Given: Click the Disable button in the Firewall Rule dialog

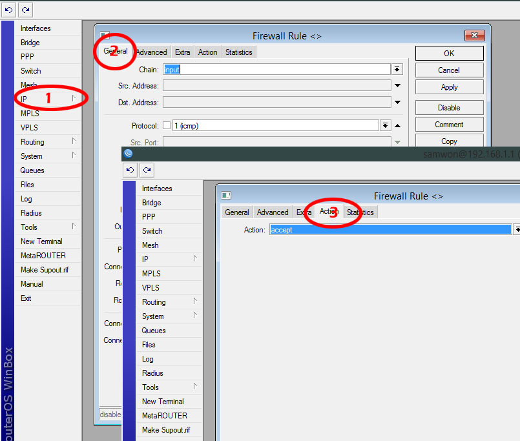Looking at the screenshot, I should [449, 107].
